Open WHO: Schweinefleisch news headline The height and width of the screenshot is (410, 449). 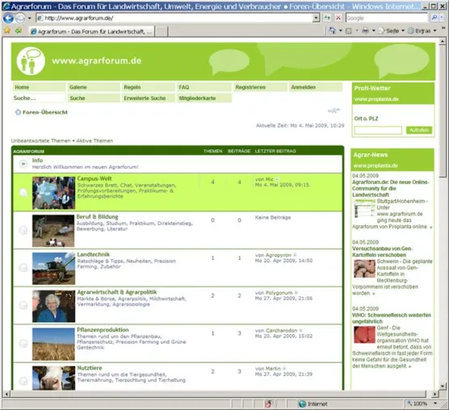392,318
